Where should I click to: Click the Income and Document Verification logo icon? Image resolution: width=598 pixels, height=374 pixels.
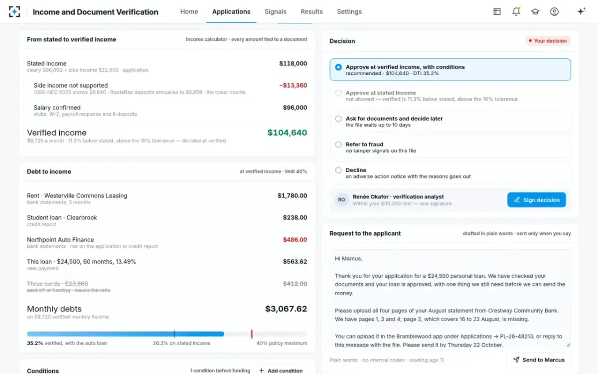click(x=14, y=11)
